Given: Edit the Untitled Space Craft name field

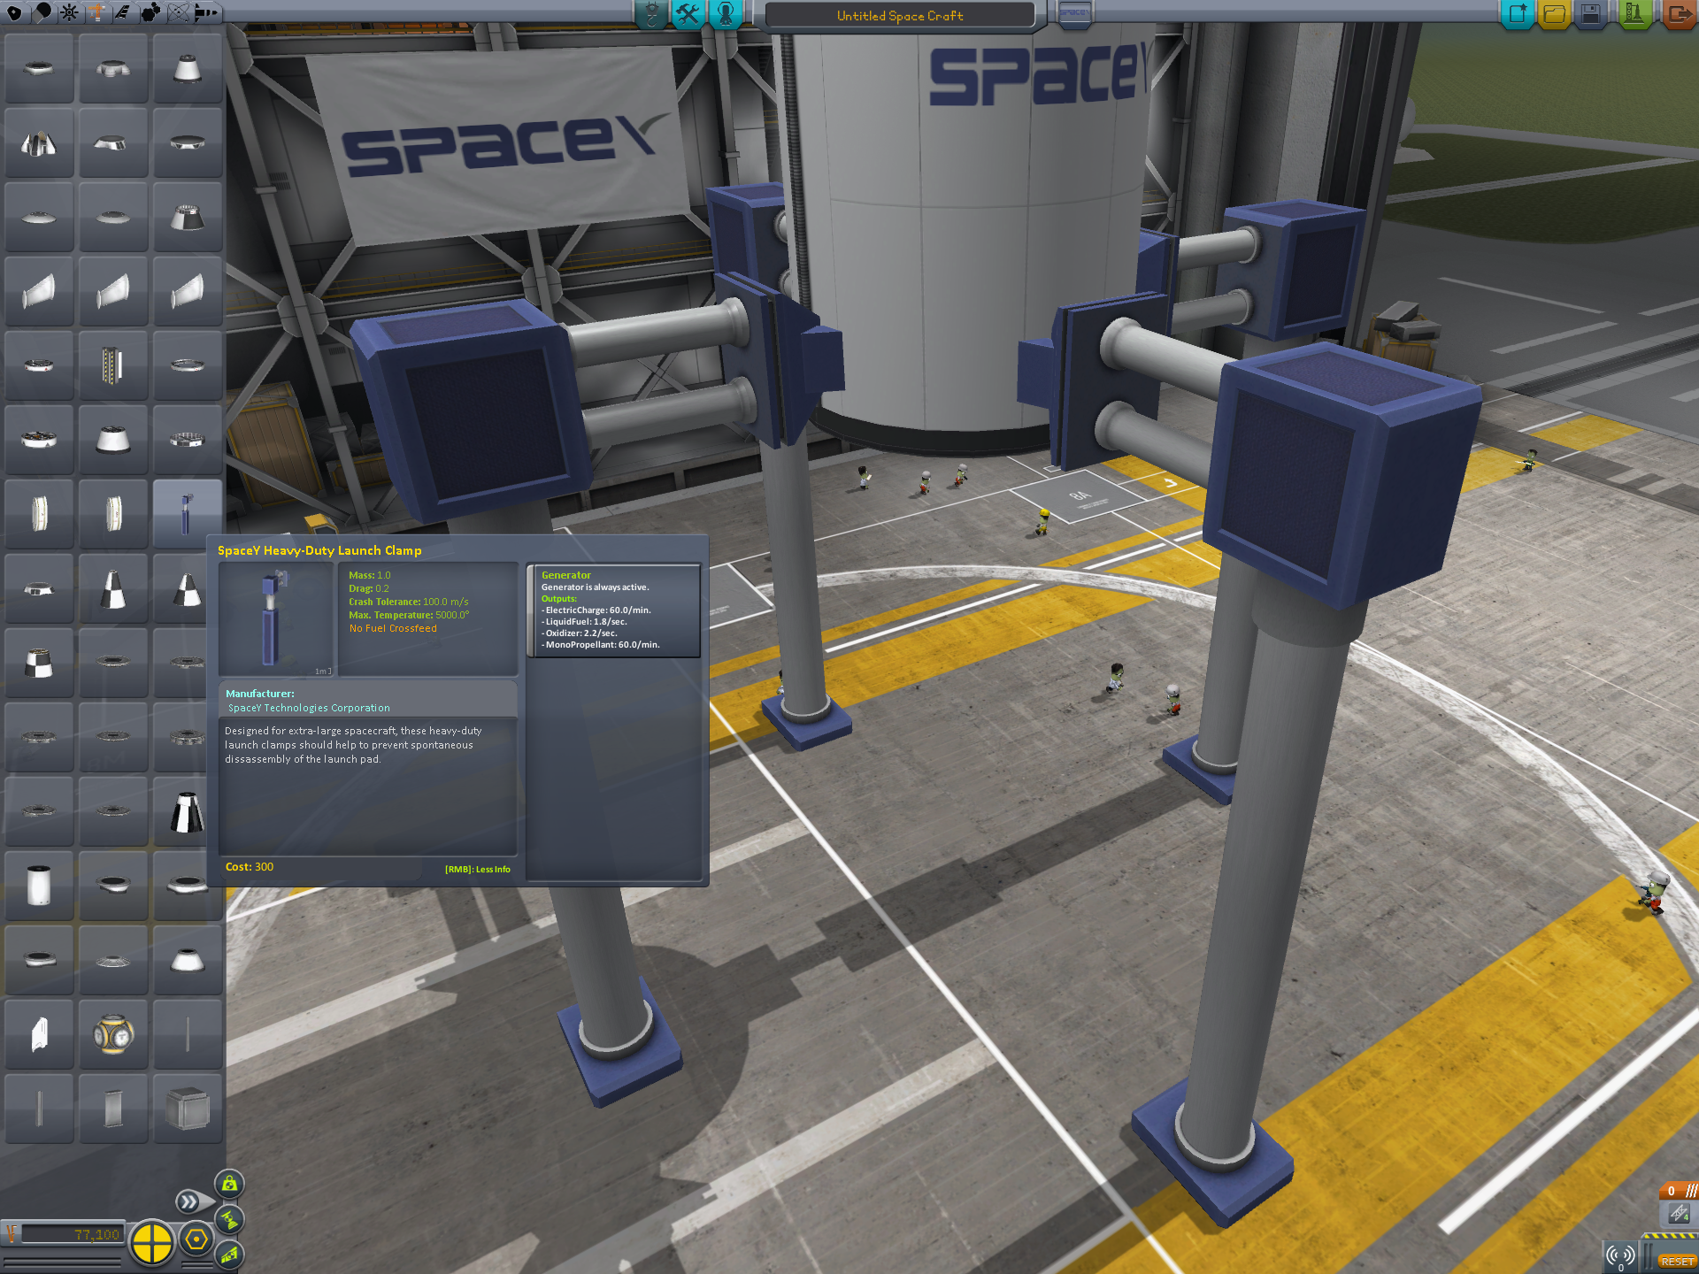Looking at the screenshot, I should [x=899, y=16].
